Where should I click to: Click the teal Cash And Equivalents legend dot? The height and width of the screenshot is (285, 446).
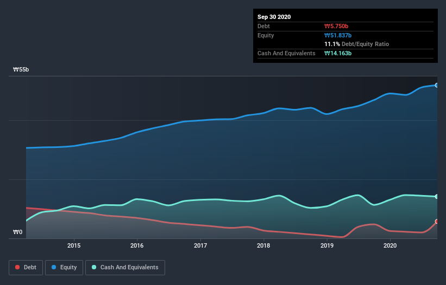coord(94,267)
